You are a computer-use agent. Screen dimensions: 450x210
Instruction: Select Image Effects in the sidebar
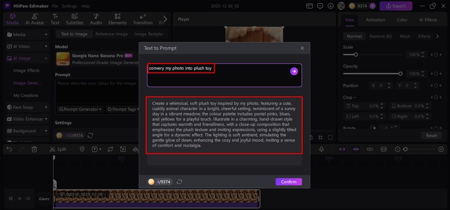(x=26, y=71)
